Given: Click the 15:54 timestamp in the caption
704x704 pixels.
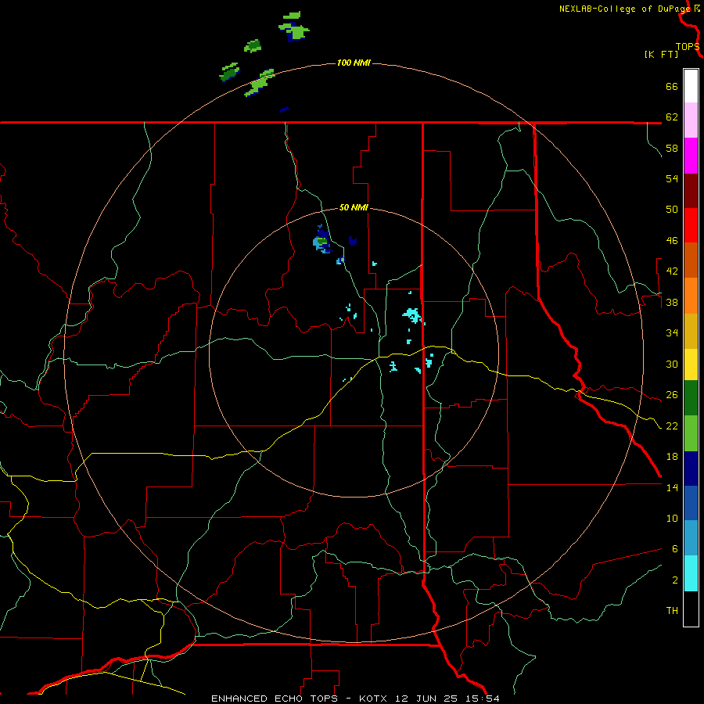Looking at the screenshot, I should click(x=481, y=699).
